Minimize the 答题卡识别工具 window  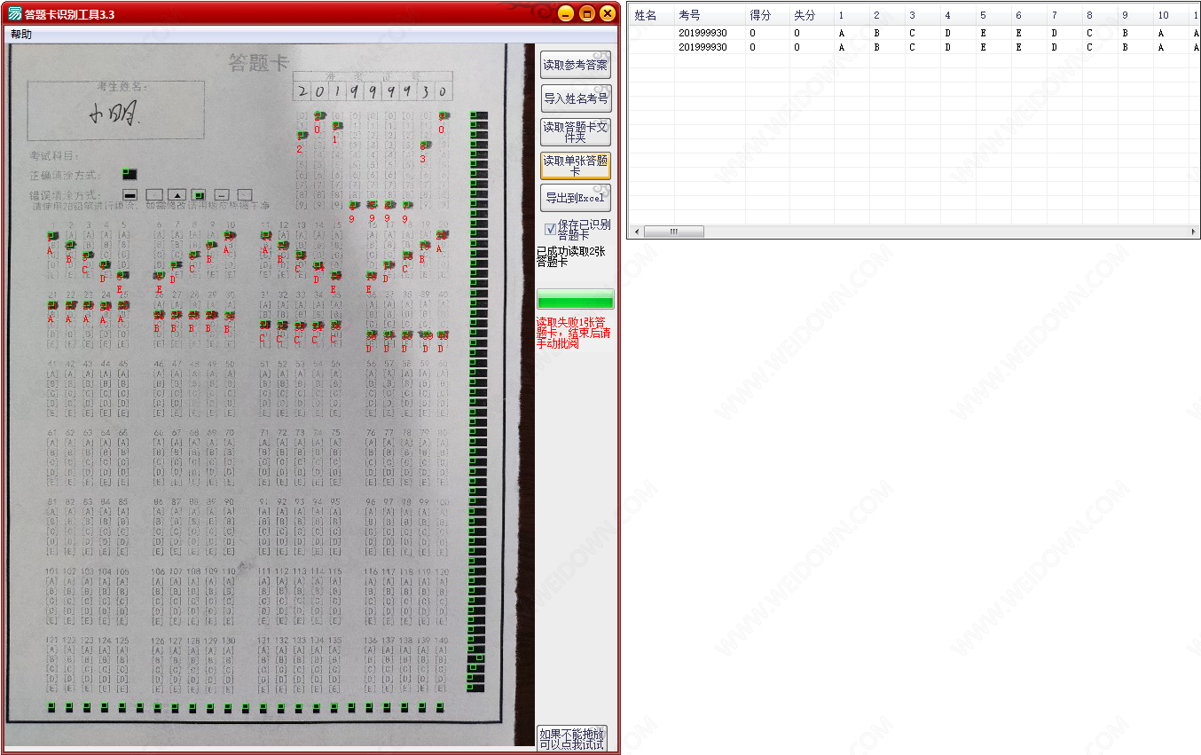pos(565,13)
